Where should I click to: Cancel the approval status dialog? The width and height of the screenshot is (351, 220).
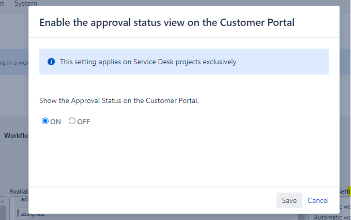pyautogui.click(x=318, y=200)
